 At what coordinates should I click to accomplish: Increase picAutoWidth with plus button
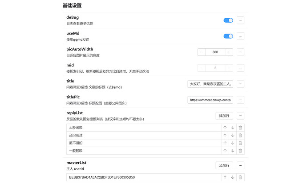229,52
